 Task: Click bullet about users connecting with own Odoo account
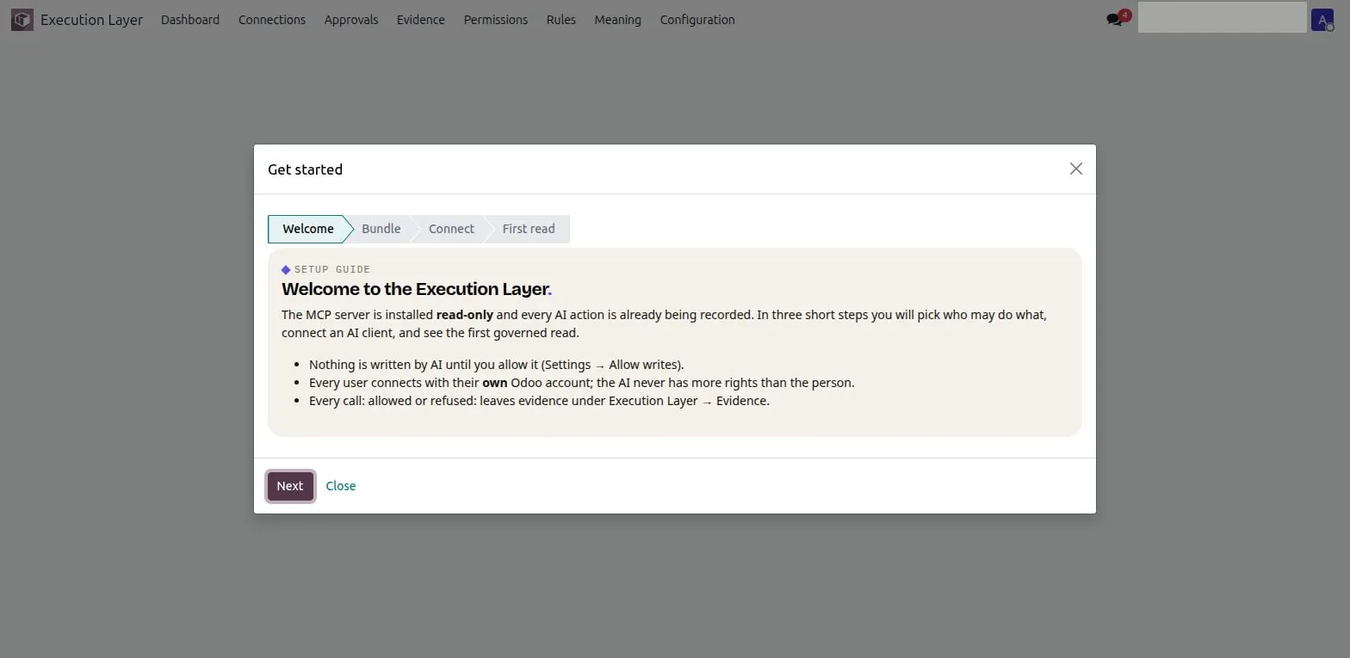pyautogui.click(x=582, y=383)
